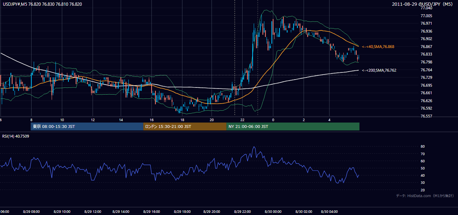The width and height of the screenshot is (458, 215).
Task: Click the 8/30 00:00 date label
Action: [273, 212]
